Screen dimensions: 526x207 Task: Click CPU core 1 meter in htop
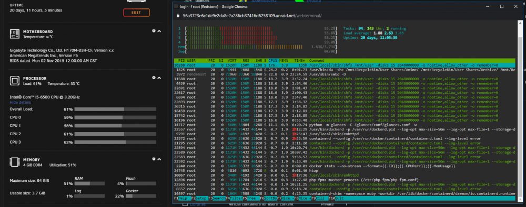[x=257, y=29]
